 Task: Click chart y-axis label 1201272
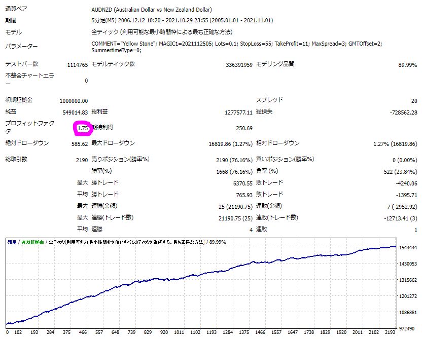click(408, 296)
